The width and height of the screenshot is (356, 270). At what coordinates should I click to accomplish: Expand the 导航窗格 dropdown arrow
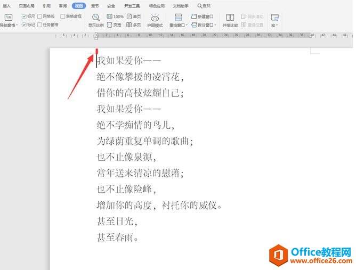[x=17, y=25]
